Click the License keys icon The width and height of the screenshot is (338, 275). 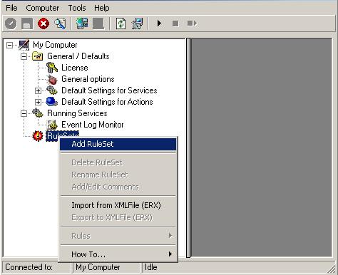click(52, 68)
